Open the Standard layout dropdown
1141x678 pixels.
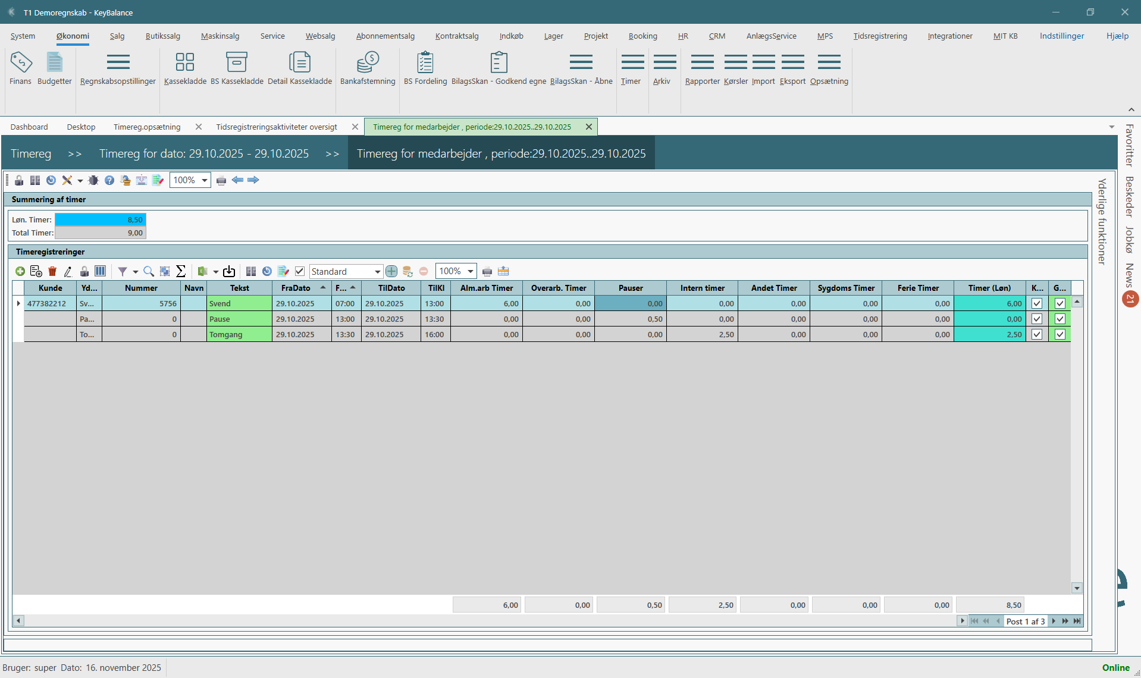tap(377, 272)
